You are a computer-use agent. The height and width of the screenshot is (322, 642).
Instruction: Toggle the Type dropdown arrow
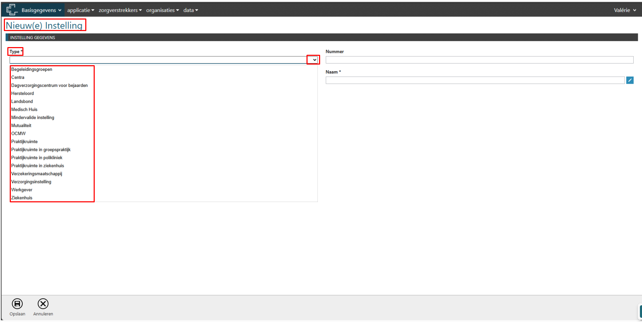(x=314, y=60)
